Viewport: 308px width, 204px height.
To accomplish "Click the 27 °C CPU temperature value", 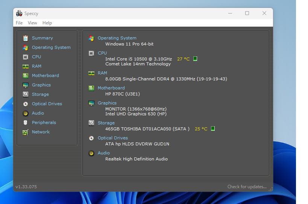I will [x=183, y=59].
